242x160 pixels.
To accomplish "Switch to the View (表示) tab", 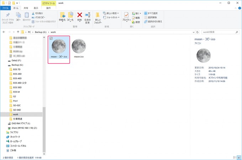I will [36, 8].
